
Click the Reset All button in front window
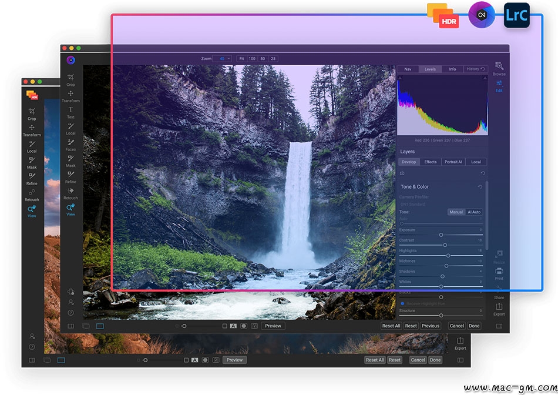click(391, 326)
